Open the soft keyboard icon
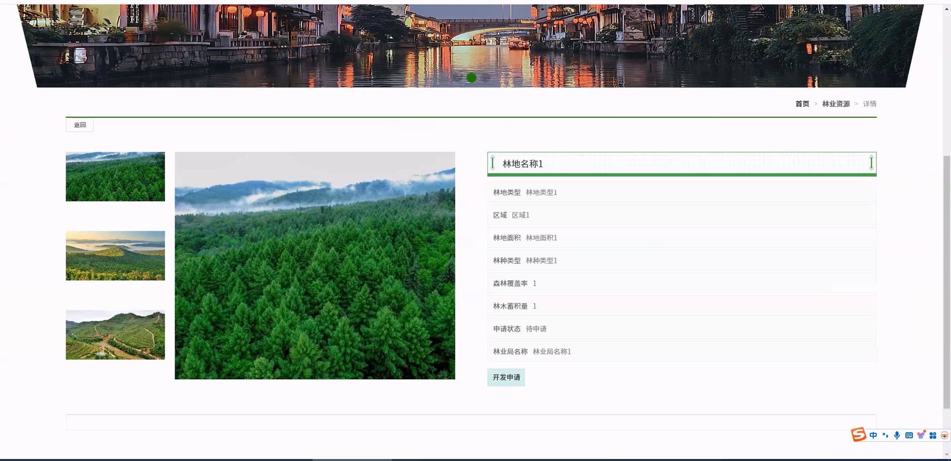 click(909, 435)
